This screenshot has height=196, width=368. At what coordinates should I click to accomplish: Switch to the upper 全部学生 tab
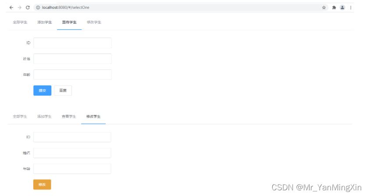click(x=20, y=22)
